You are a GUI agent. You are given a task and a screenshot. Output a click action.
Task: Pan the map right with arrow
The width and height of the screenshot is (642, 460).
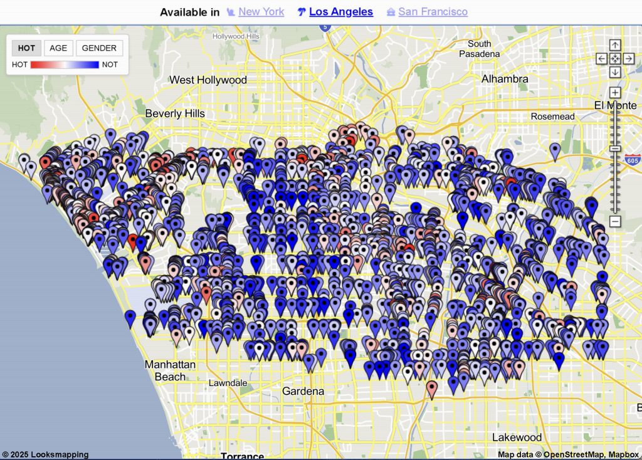tap(629, 58)
